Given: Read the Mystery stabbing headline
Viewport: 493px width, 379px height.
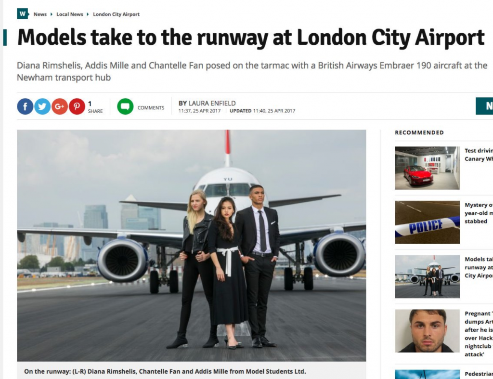Looking at the screenshot, I should [x=479, y=213].
